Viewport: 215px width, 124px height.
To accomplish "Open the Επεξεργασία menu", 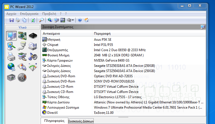I will tap(29, 14).
